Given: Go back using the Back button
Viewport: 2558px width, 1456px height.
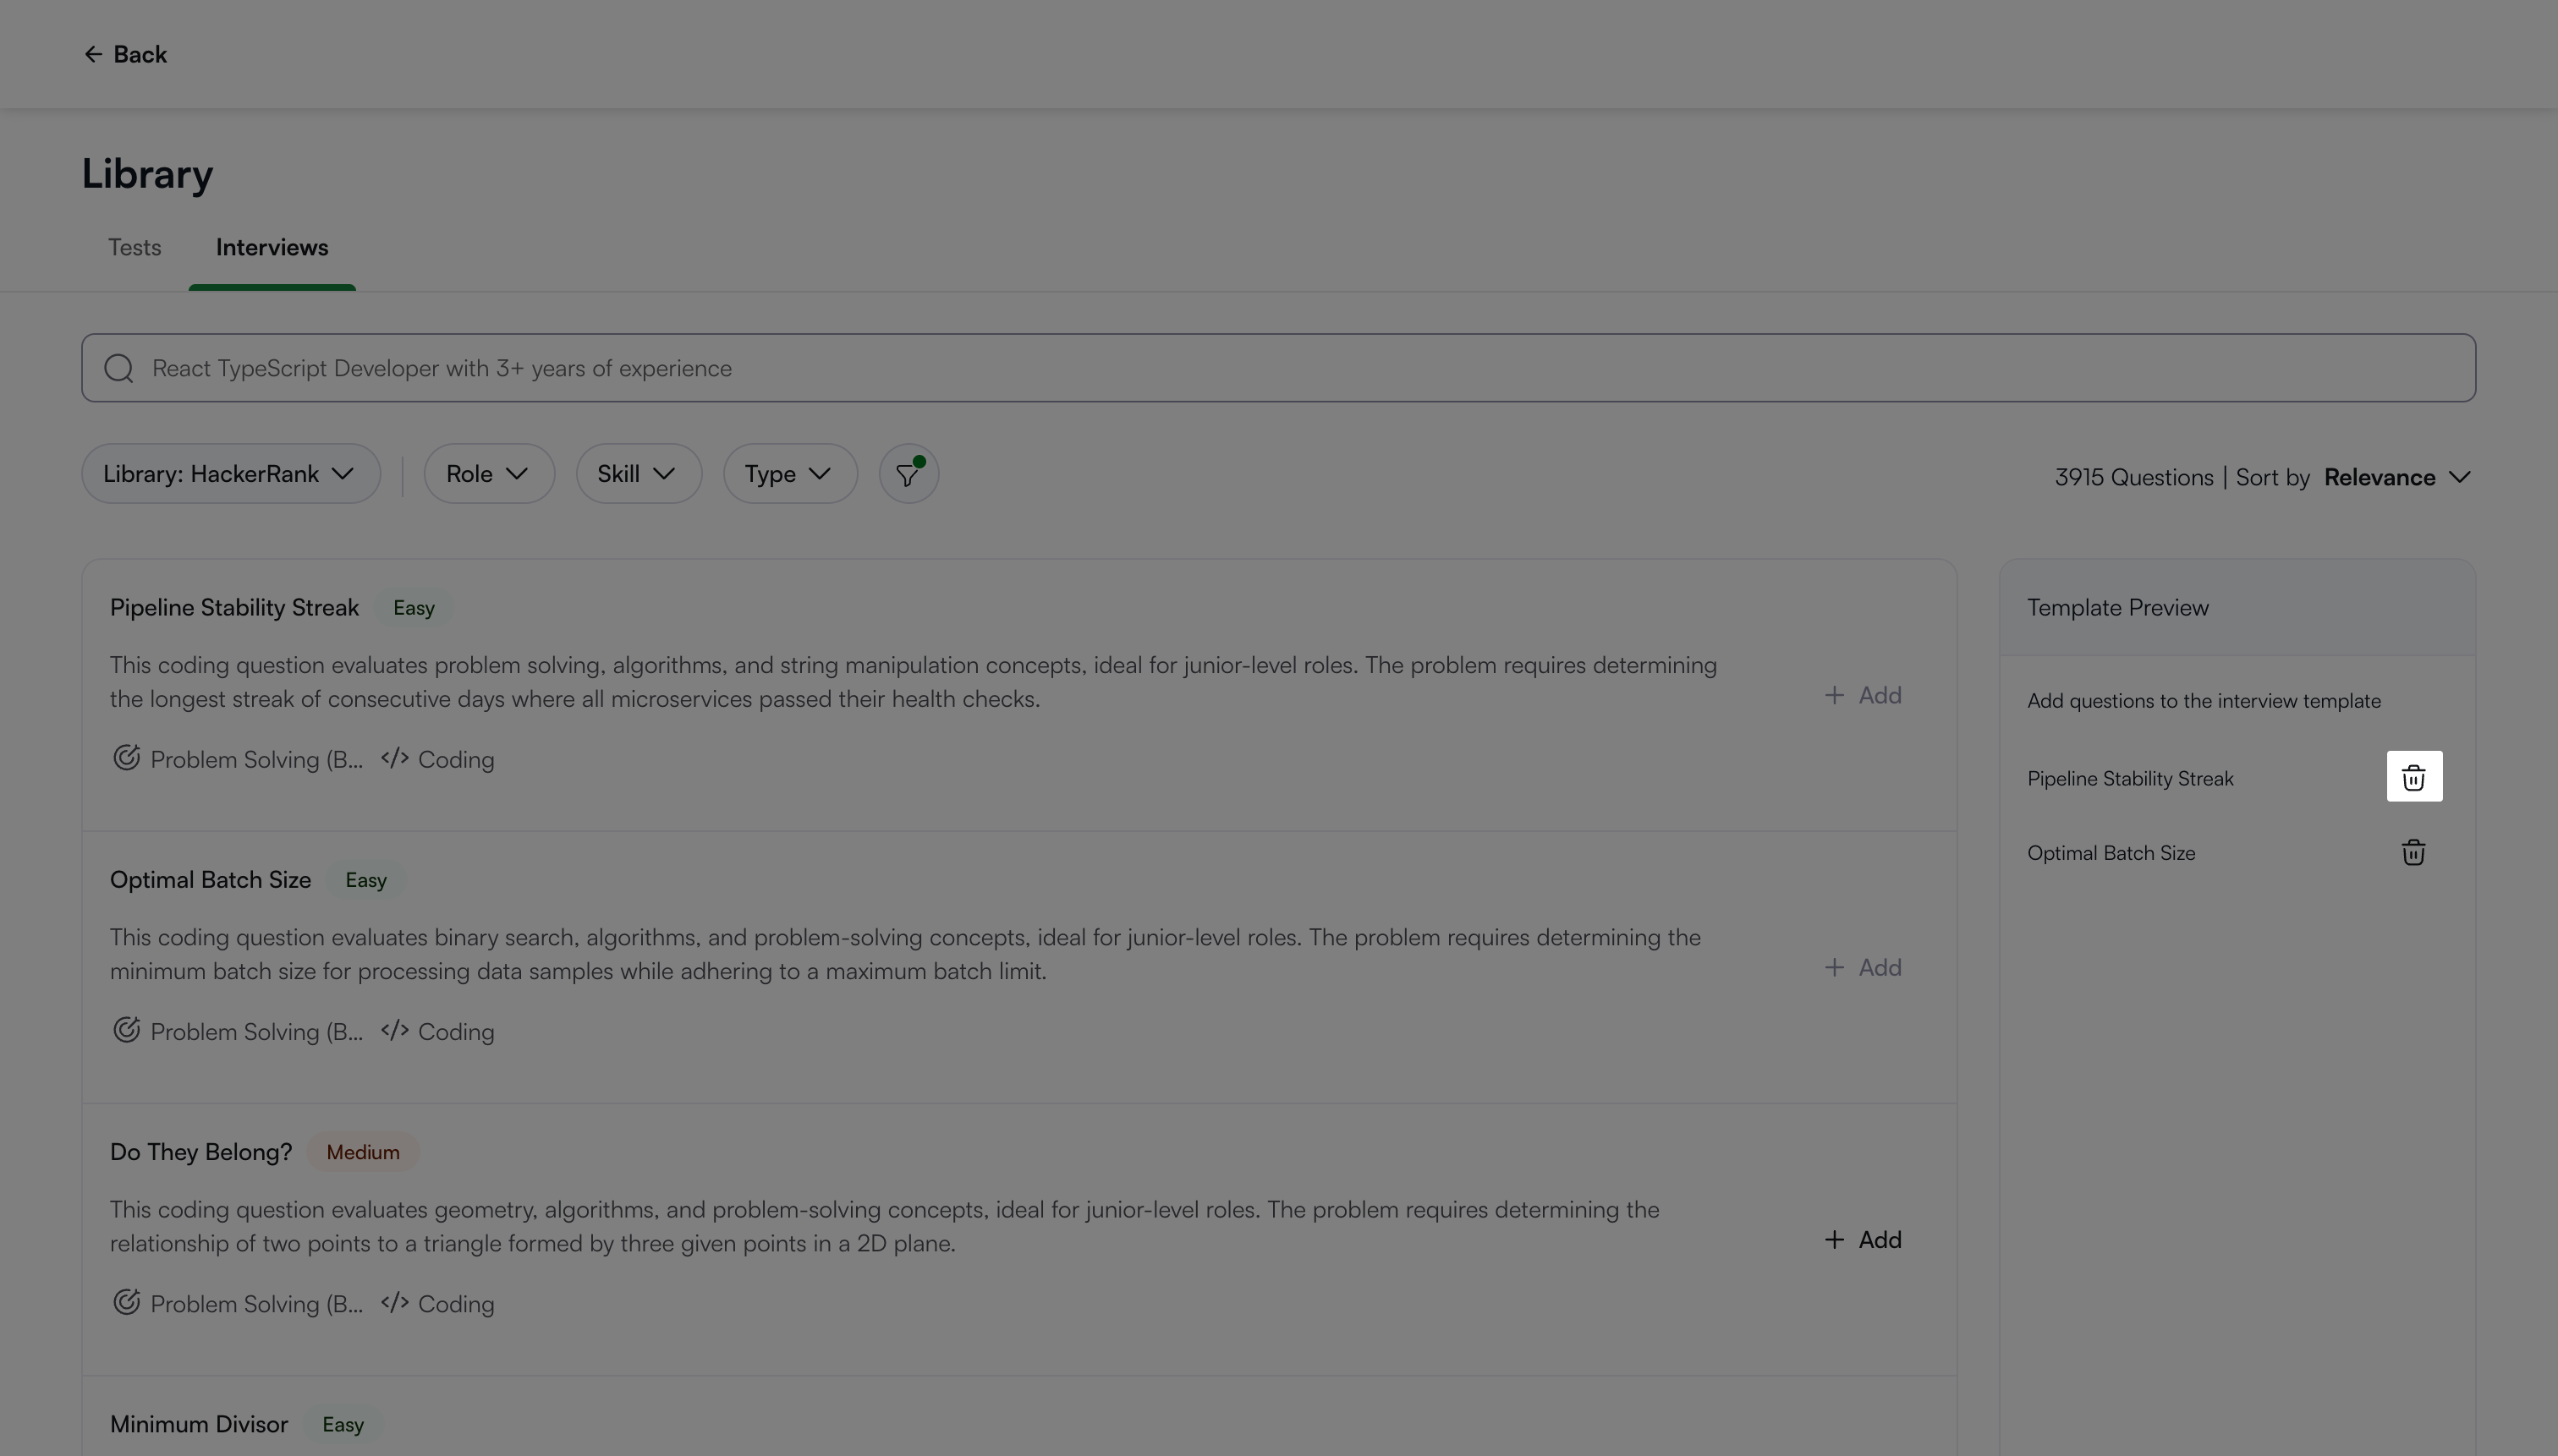Looking at the screenshot, I should click(x=125, y=54).
